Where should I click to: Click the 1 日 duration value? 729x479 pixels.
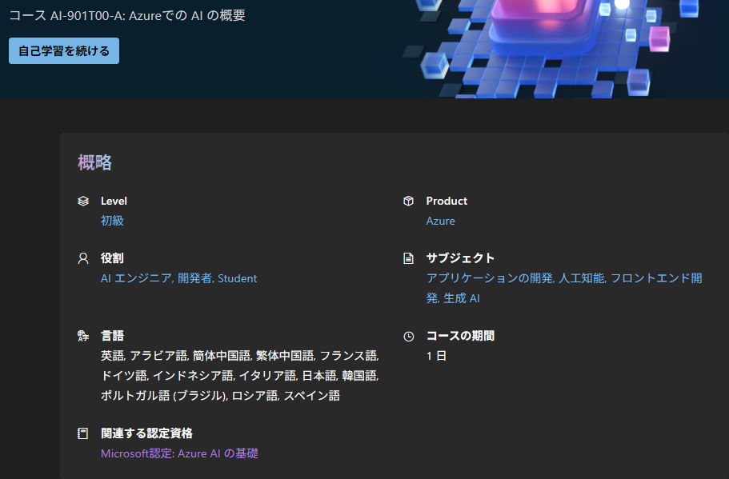tap(436, 356)
